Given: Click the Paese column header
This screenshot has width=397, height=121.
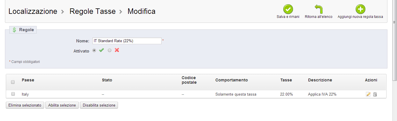Looking at the screenshot, I should [x=28, y=80].
